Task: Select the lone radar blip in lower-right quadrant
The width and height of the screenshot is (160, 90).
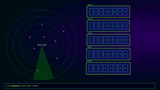Action: tap(57, 58)
